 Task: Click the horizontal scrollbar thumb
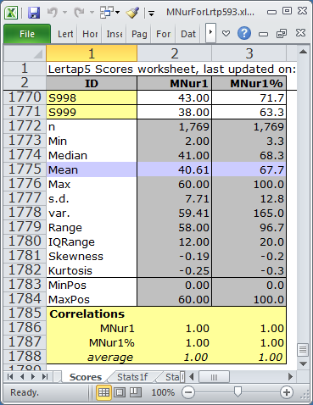(214, 377)
